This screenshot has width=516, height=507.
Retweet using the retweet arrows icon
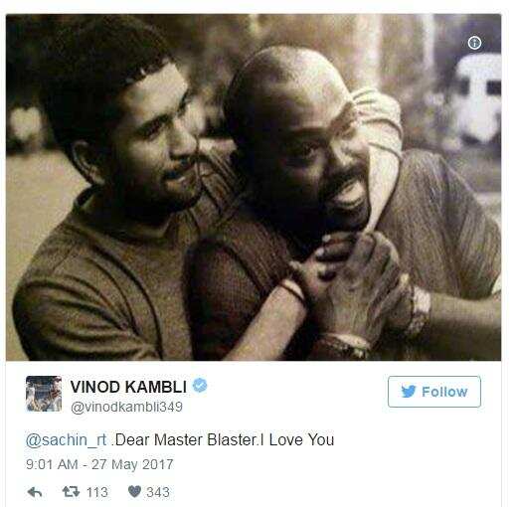point(71,492)
